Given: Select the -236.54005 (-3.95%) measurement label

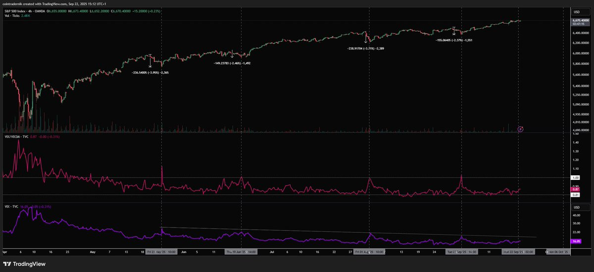Looking at the screenshot, I should tap(150, 72).
